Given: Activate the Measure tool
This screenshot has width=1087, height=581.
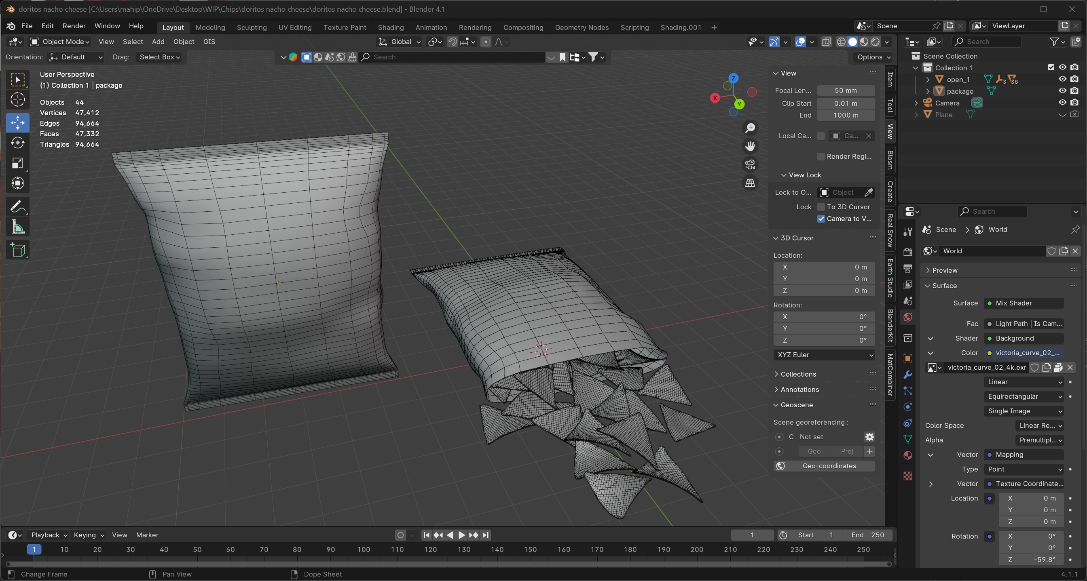Looking at the screenshot, I should coord(17,227).
